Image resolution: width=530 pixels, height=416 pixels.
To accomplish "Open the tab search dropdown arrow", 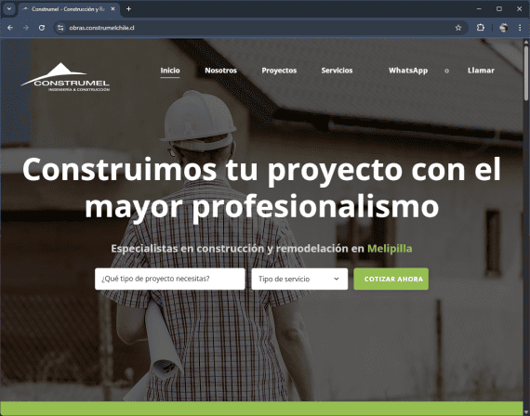I will (x=9, y=9).
